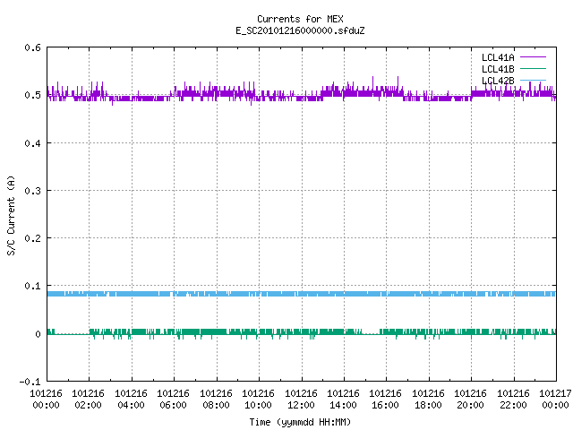This screenshot has height=430, width=573.
Task: Click the blue LCL42B legend line sample
Action: [533, 80]
